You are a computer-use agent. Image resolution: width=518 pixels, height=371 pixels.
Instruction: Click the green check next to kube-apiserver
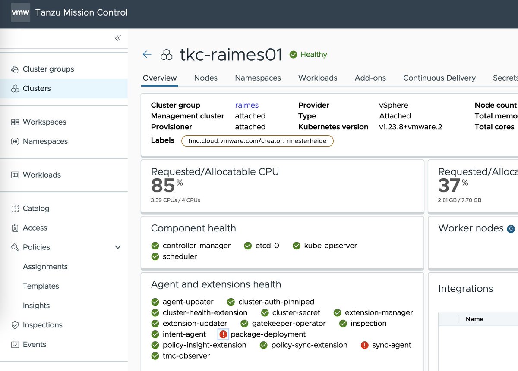tap(297, 246)
